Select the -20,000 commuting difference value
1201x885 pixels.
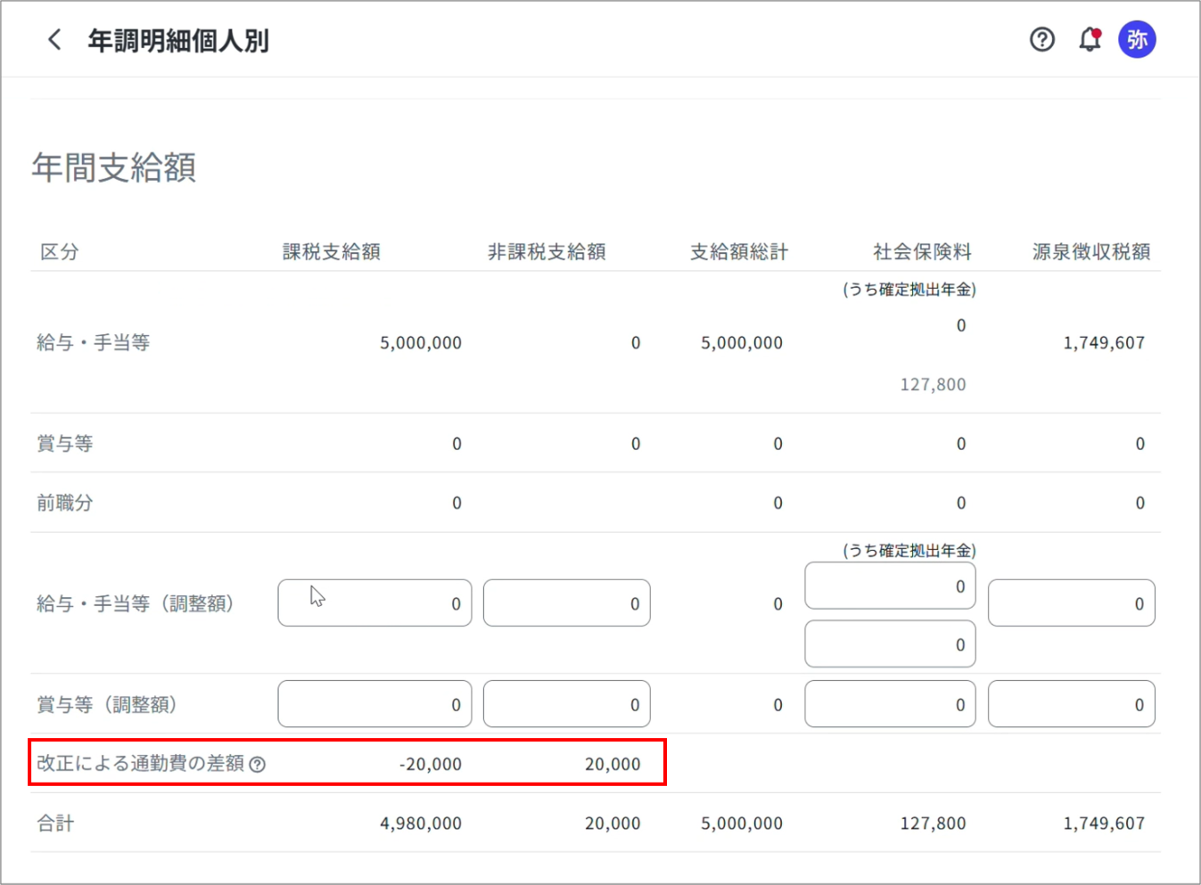click(x=430, y=765)
